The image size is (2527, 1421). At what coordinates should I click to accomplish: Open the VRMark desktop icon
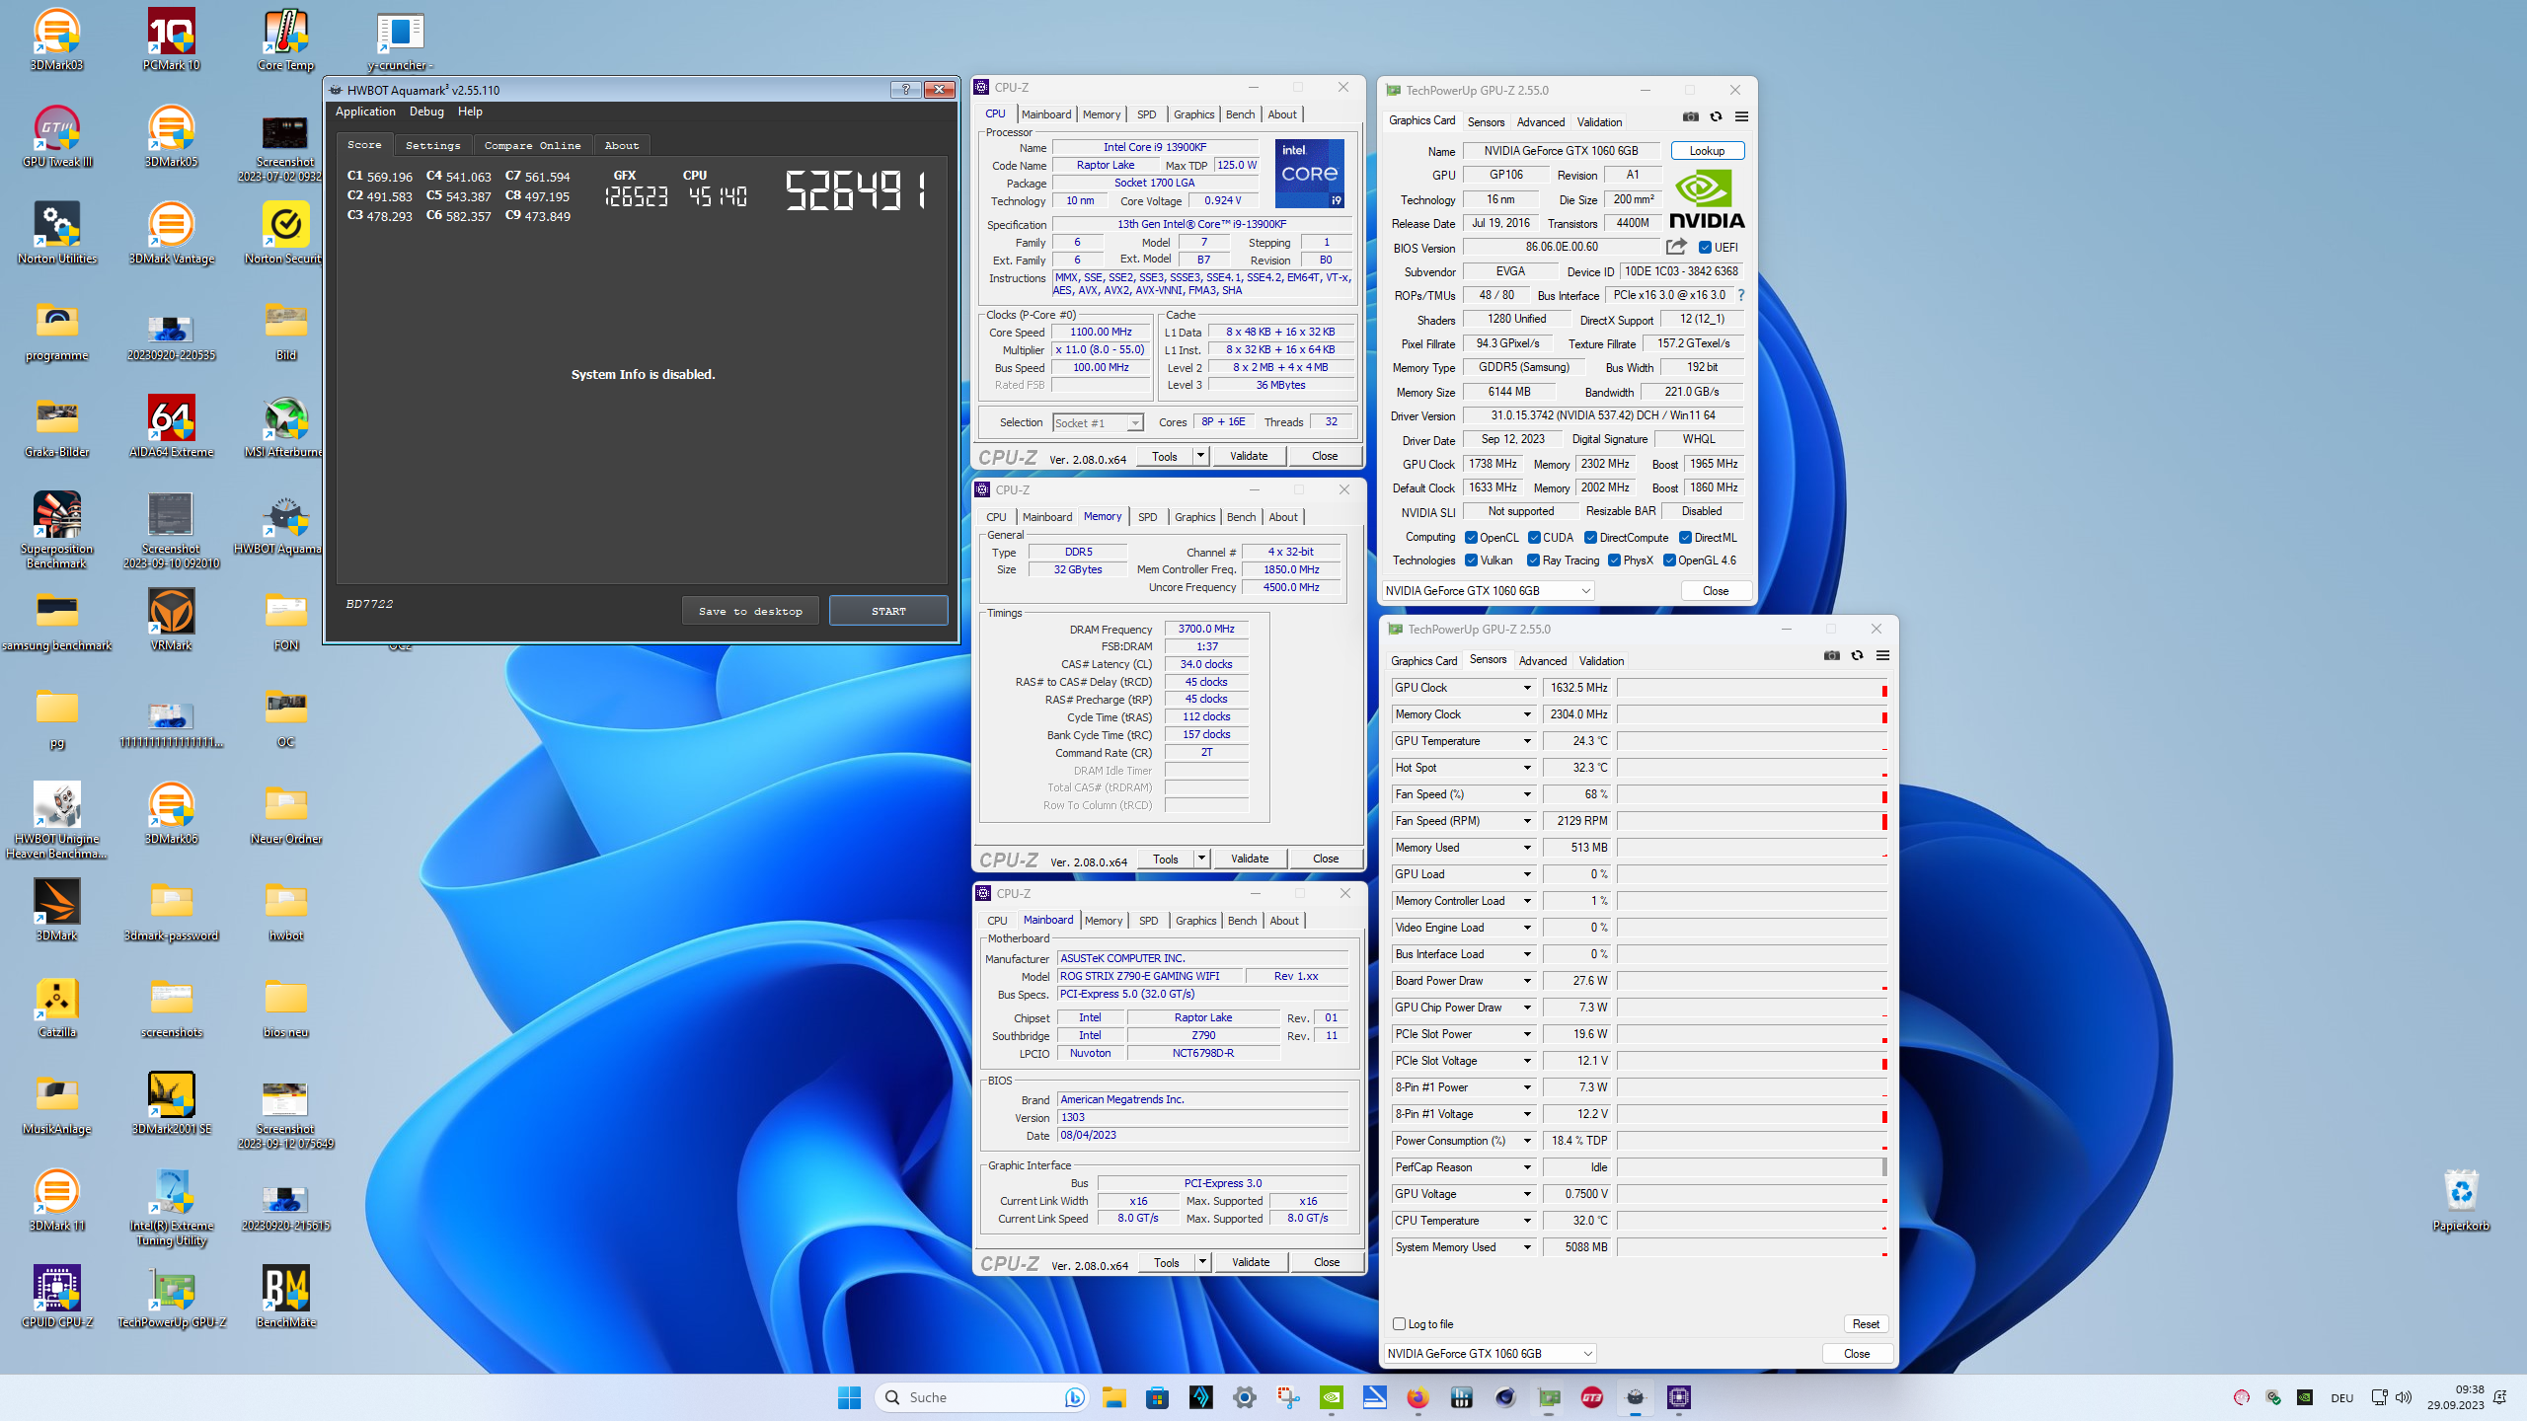pyautogui.click(x=172, y=620)
